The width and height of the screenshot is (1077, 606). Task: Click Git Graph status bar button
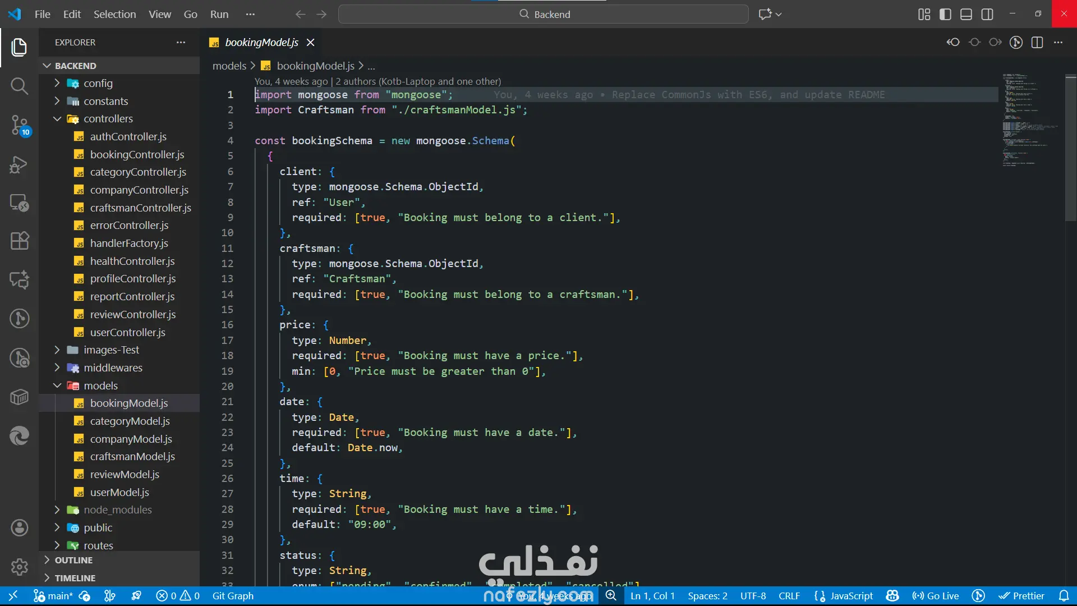[x=233, y=596]
